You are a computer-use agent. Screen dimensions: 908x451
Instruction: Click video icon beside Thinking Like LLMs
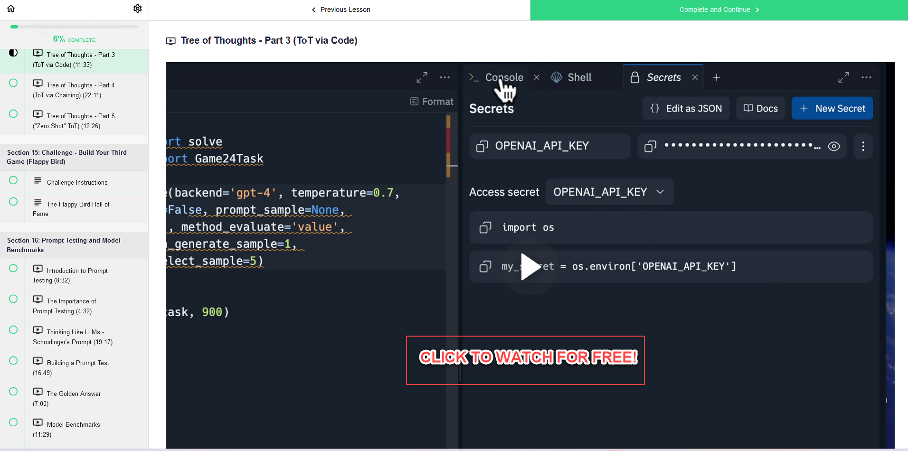(38, 330)
